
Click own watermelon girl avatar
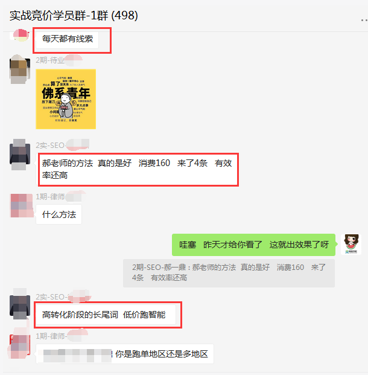[x=351, y=244]
